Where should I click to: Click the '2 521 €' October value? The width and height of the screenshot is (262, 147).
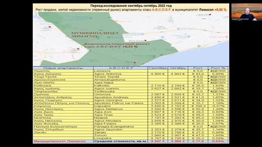(178, 97)
